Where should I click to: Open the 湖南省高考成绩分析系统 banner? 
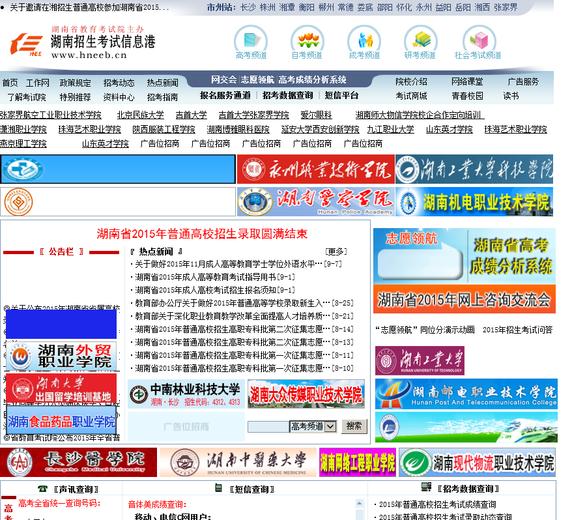pos(512,256)
